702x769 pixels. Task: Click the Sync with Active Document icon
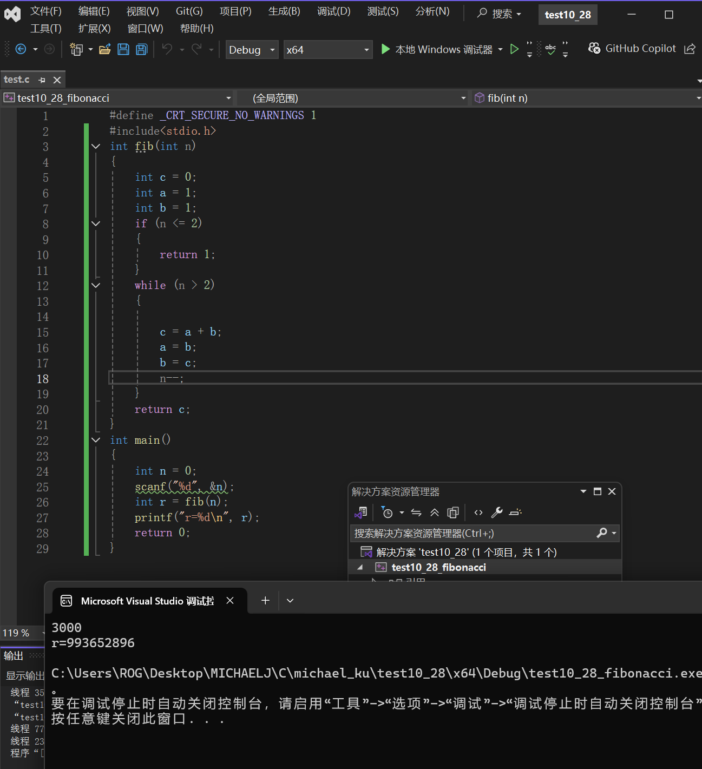point(416,512)
